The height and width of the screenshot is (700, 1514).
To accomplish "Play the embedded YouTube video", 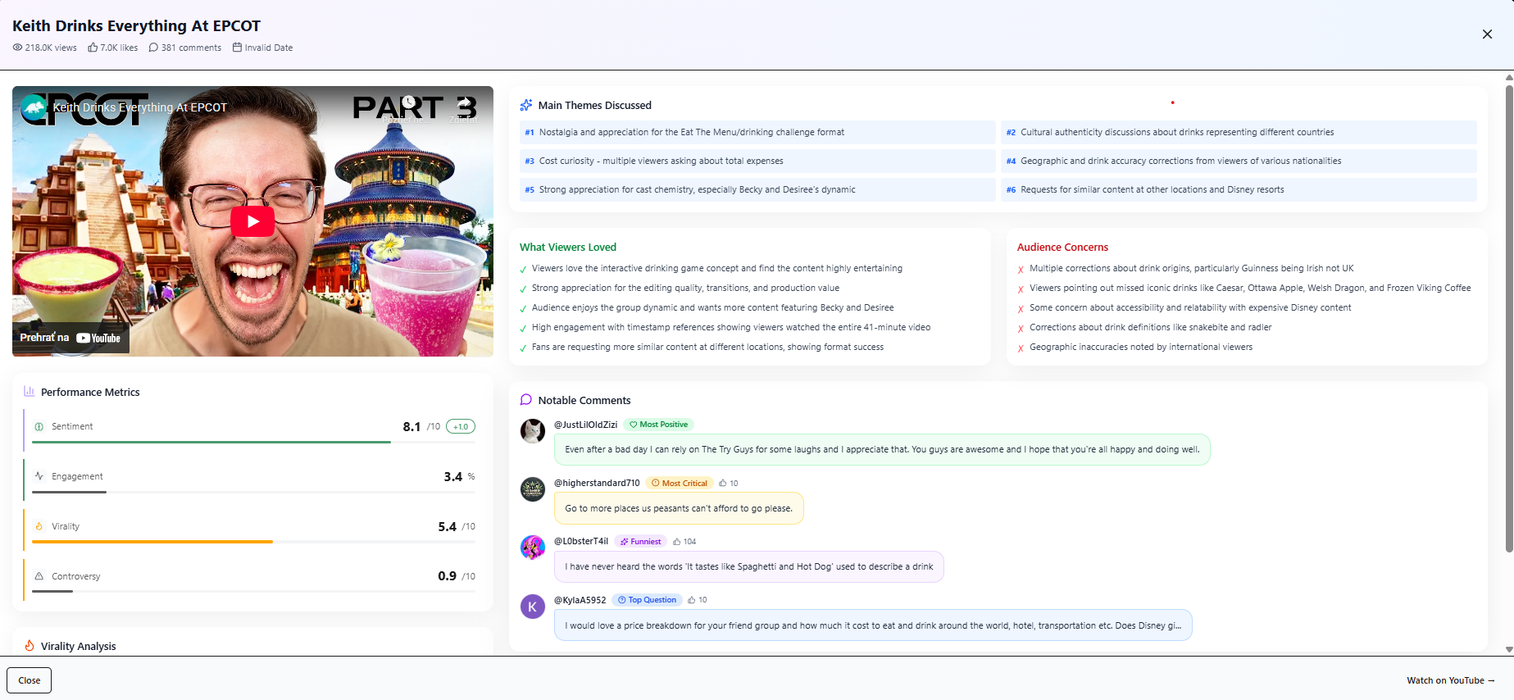I will pos(252,221).
